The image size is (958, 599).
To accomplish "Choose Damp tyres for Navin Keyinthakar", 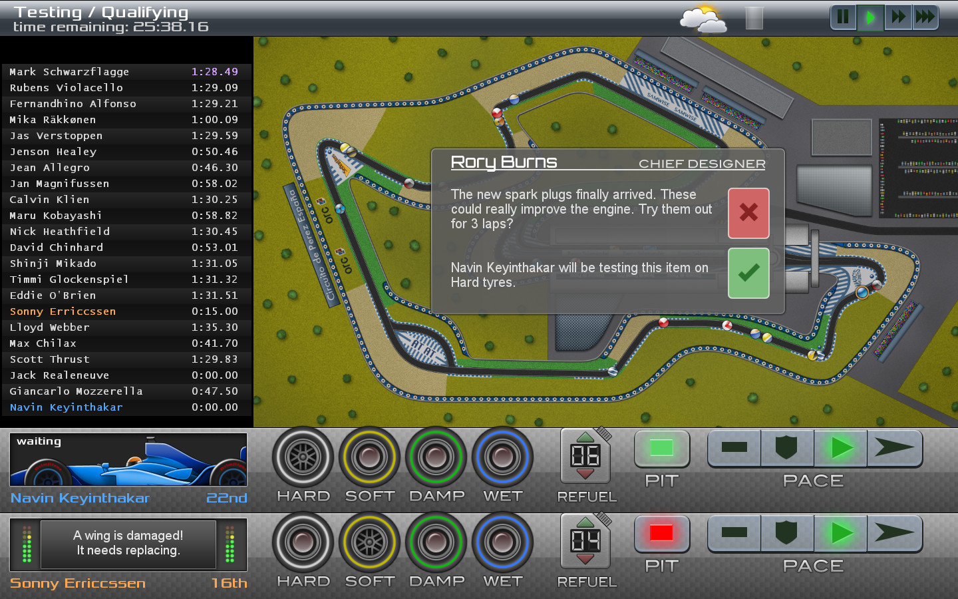I will click(x=436, y=457).
